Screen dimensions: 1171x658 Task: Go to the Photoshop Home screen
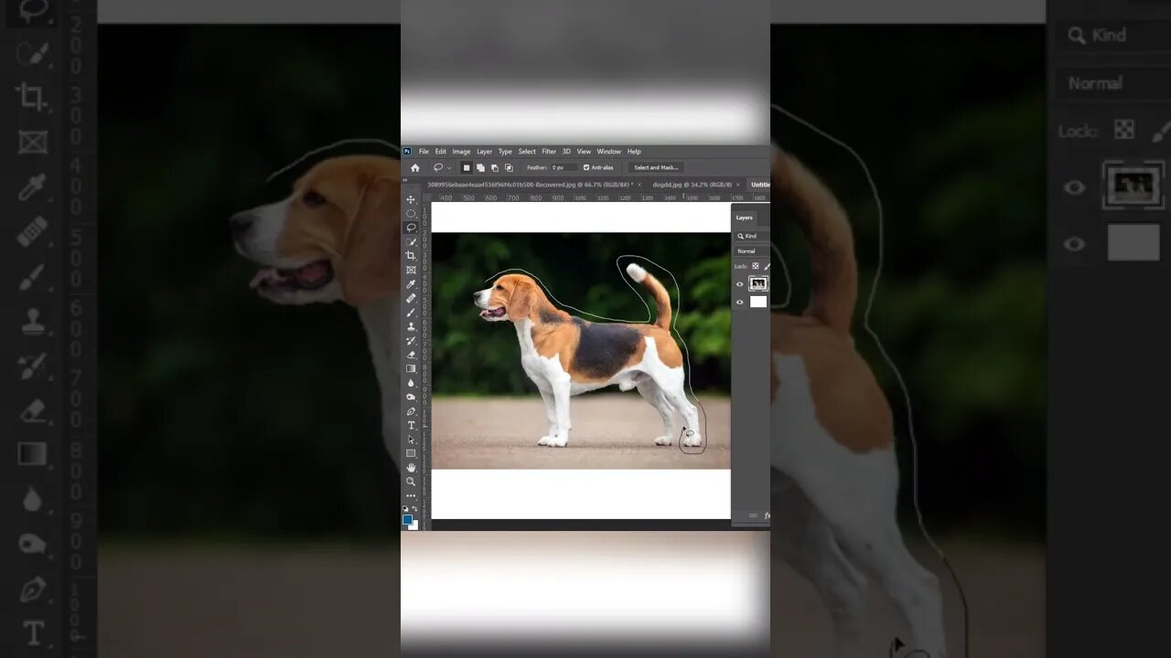(x=414, y=168)
